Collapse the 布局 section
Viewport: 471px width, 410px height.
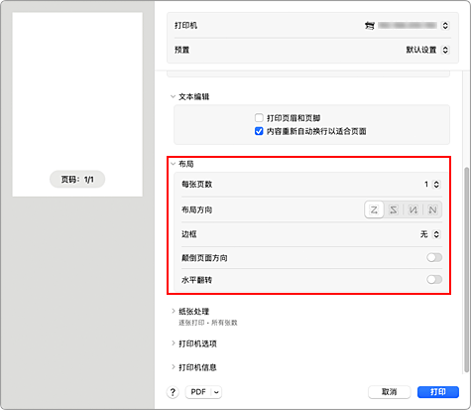pyautogui.click(x=173, y=164)
